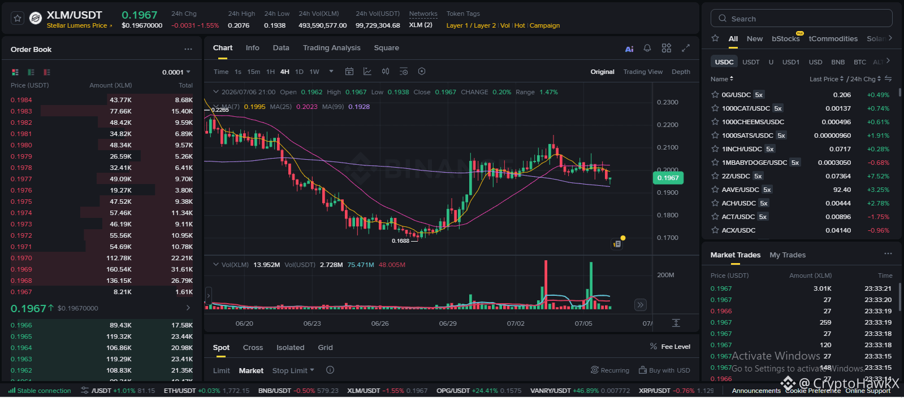Show favorite markets with the star filter
Viewport: 904px width, 398px height.
pos(715,38)
